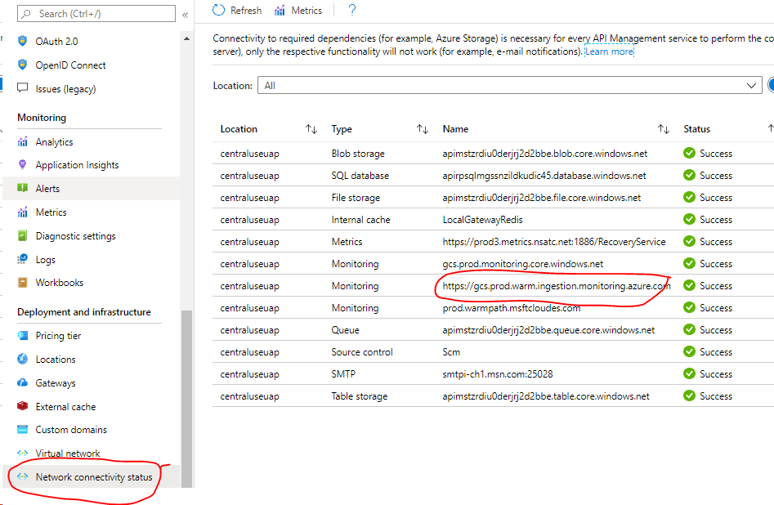The image size is (774, 505).
Task: Click the Alerts icon in sidebar
Action: tap(22, 188)
